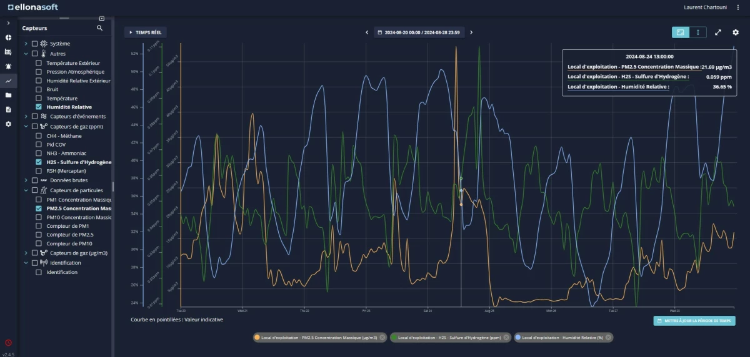Select the vertical arrows axis mode button

(x=697, y=32)
